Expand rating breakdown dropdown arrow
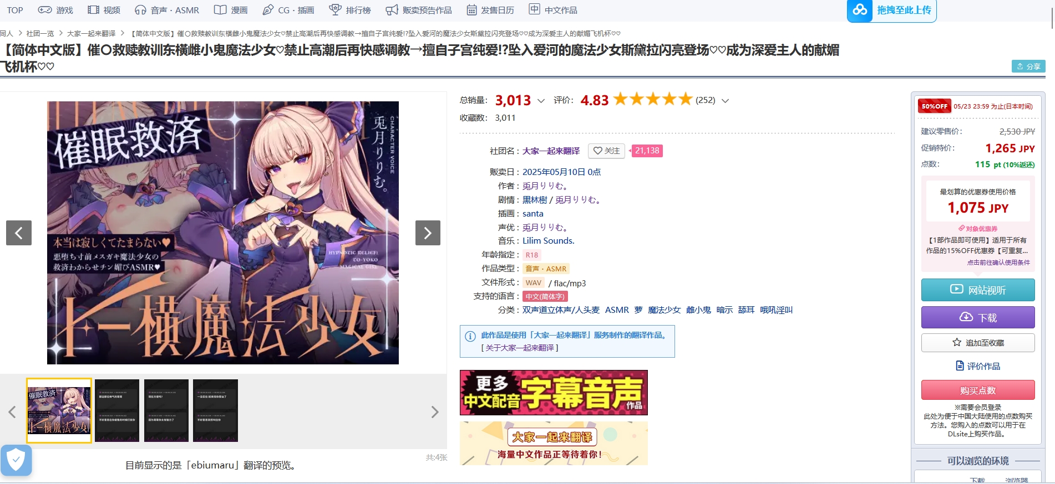 tap(725, 101)
